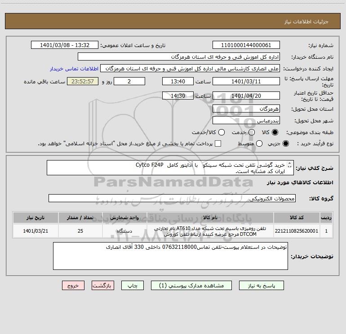This screenshot has width=346, height=334.
Task: Select the خدمت radio button
Action: tap(252, 132)
